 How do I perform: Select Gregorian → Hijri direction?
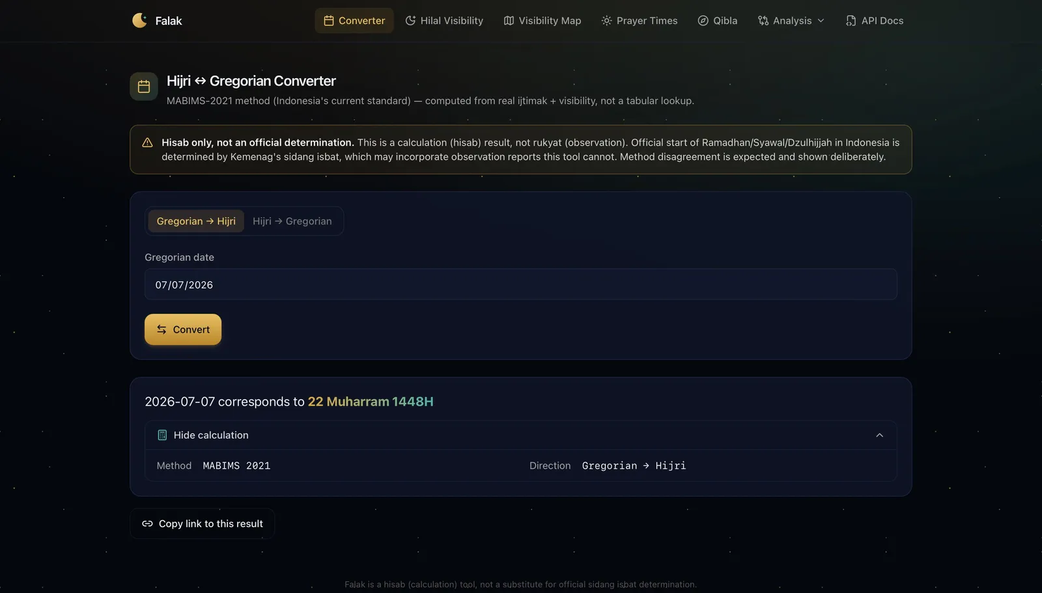click(196, 221)
